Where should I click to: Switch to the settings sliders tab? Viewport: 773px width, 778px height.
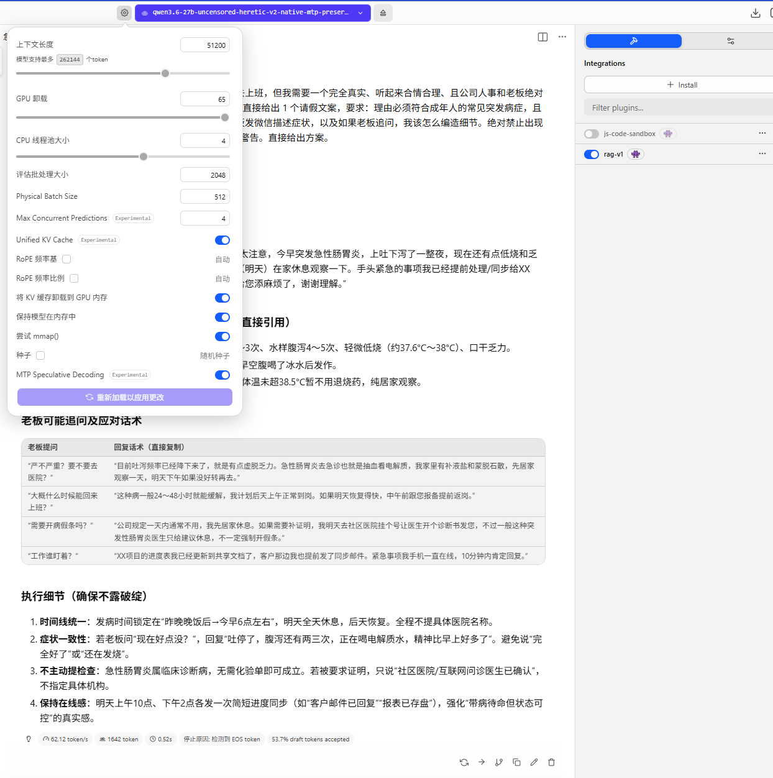click(730, 41)
